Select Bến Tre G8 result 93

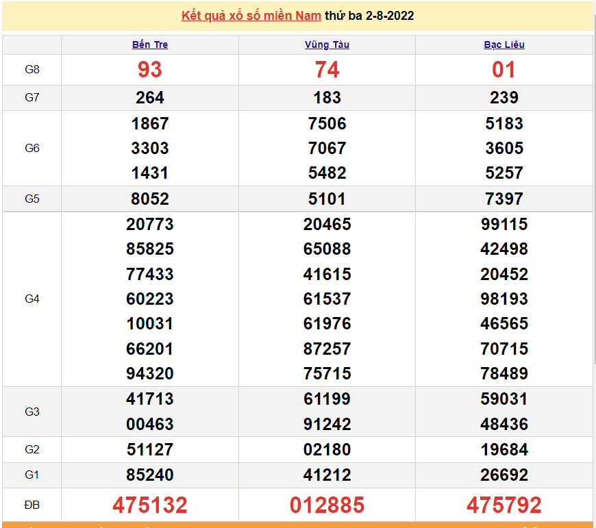click(150, 70)
